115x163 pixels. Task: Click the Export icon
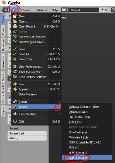(x=15, y=107)
